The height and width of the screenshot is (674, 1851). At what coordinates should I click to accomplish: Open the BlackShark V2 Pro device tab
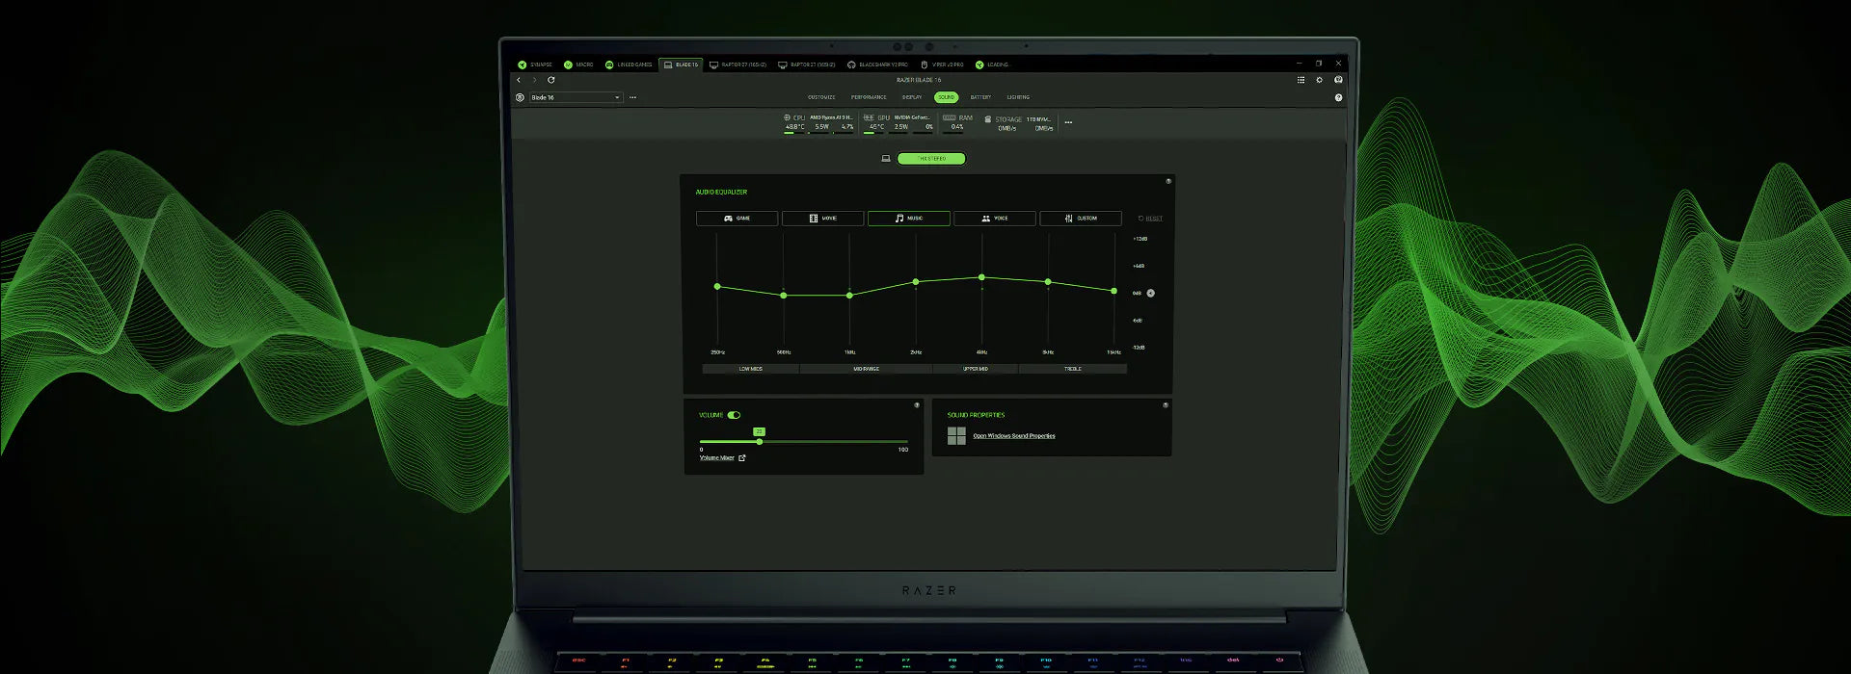tap(877, 65)
